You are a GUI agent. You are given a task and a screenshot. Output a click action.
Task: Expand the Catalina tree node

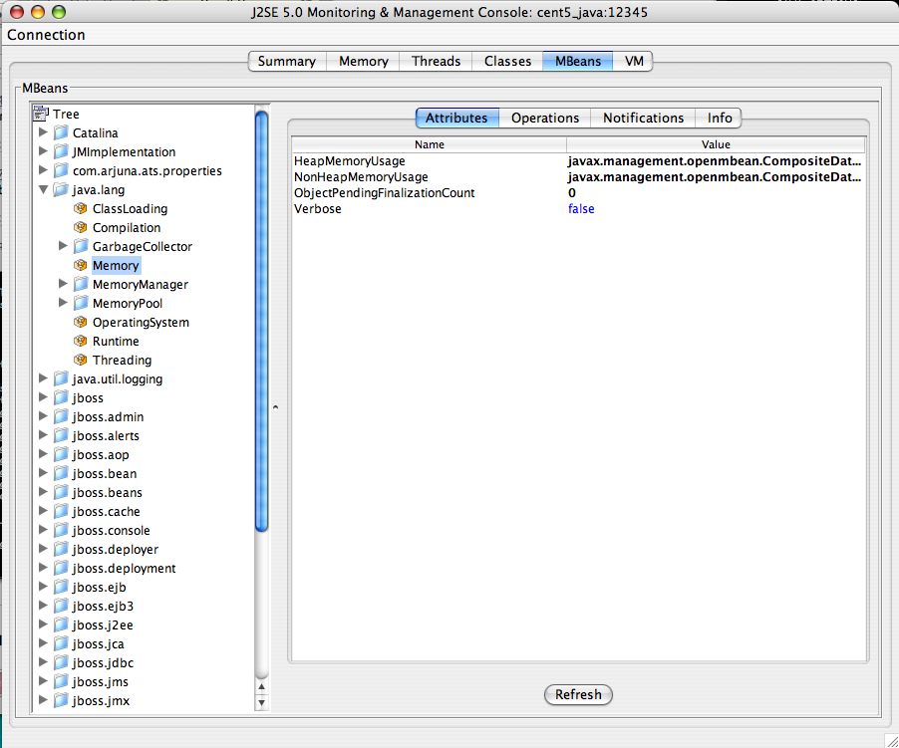click(x=43, y=132)
